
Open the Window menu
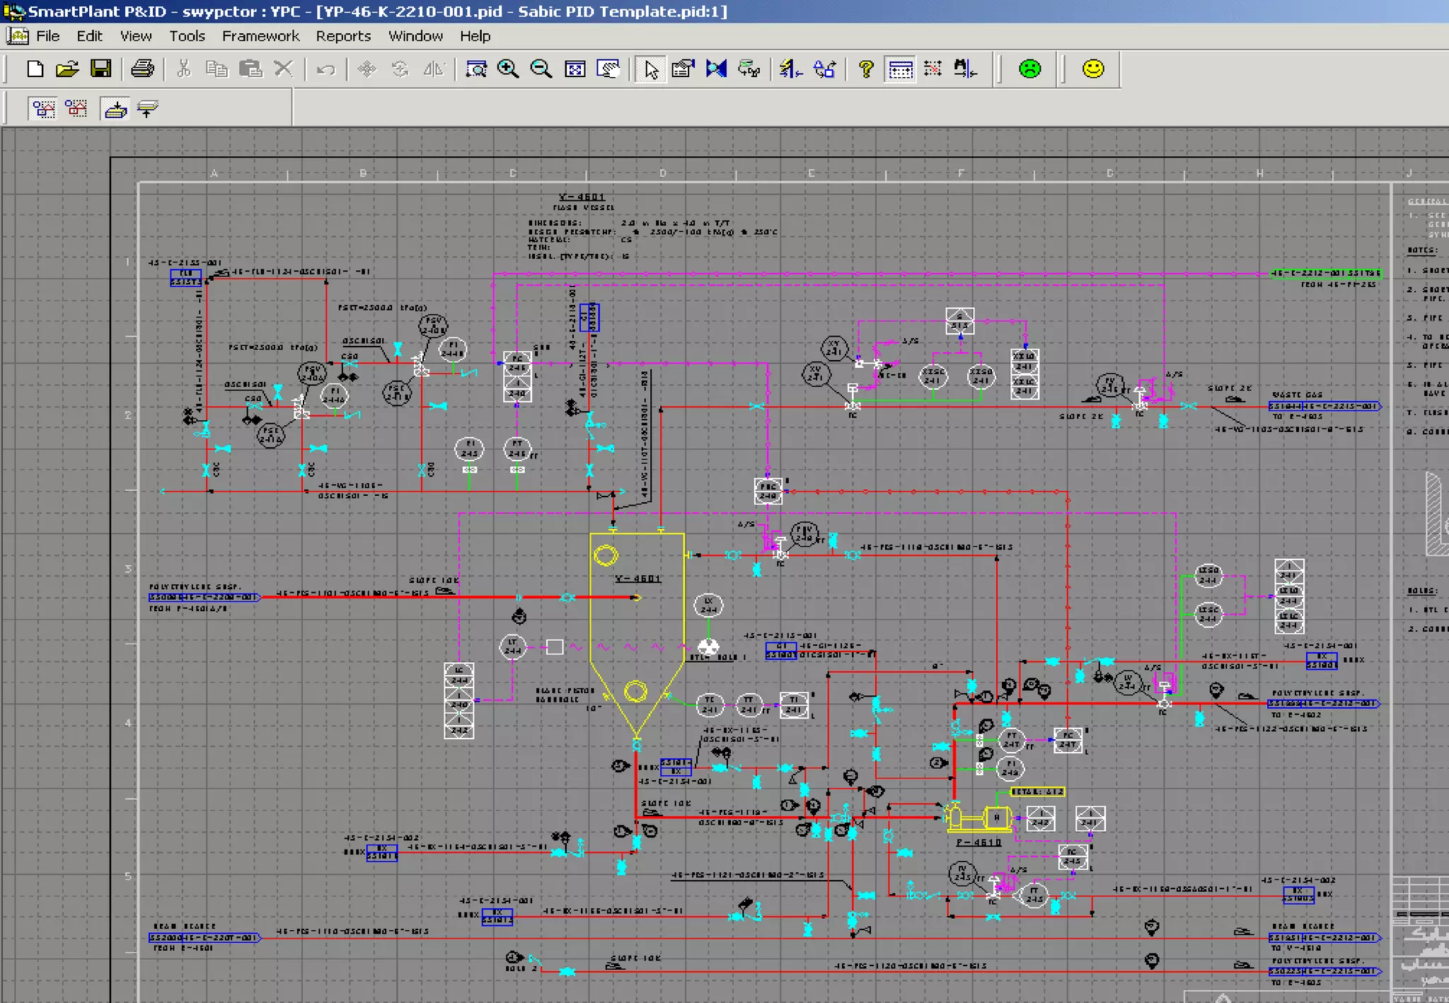coord(415,36)
